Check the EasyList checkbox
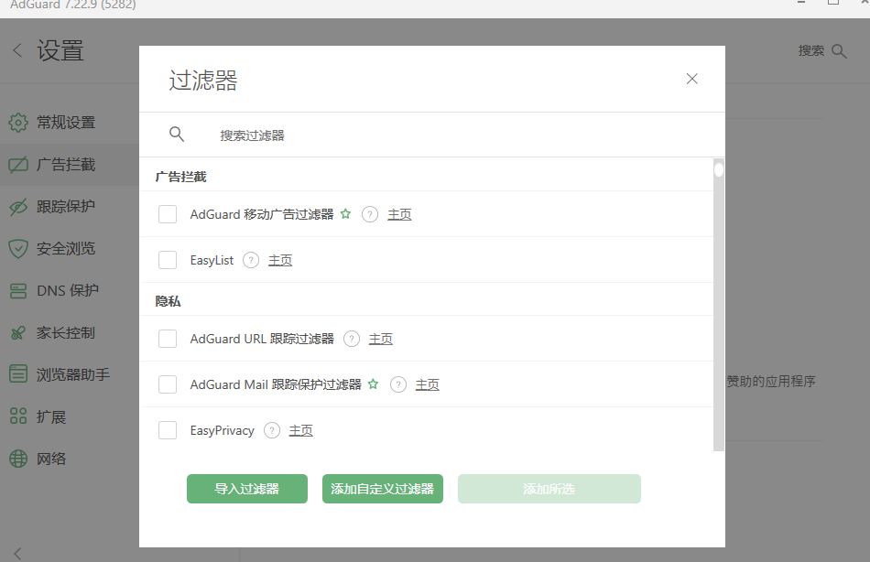The image size is (870, 562). click(168, 260)
